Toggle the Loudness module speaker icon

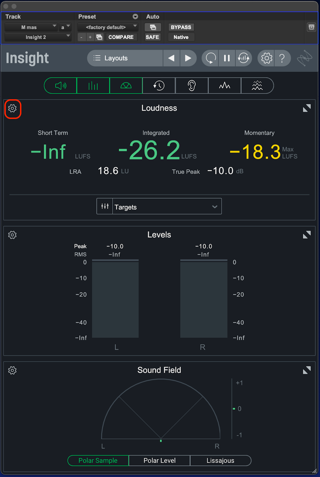pos(60,86)
